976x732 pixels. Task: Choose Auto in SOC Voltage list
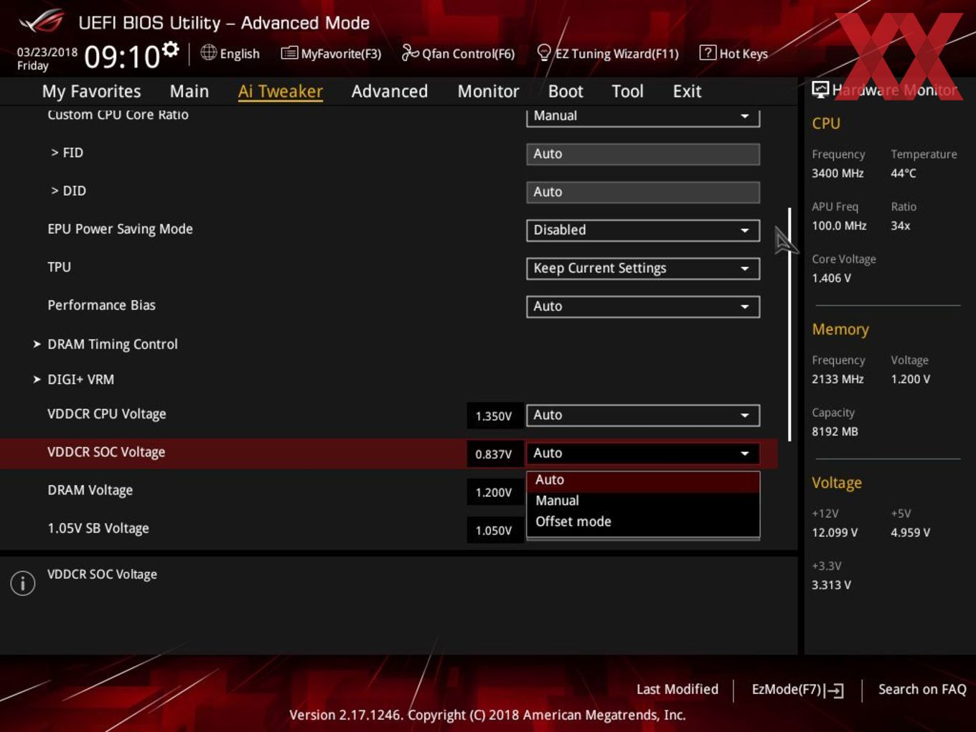pyautogui.click(x=643, y=480)
